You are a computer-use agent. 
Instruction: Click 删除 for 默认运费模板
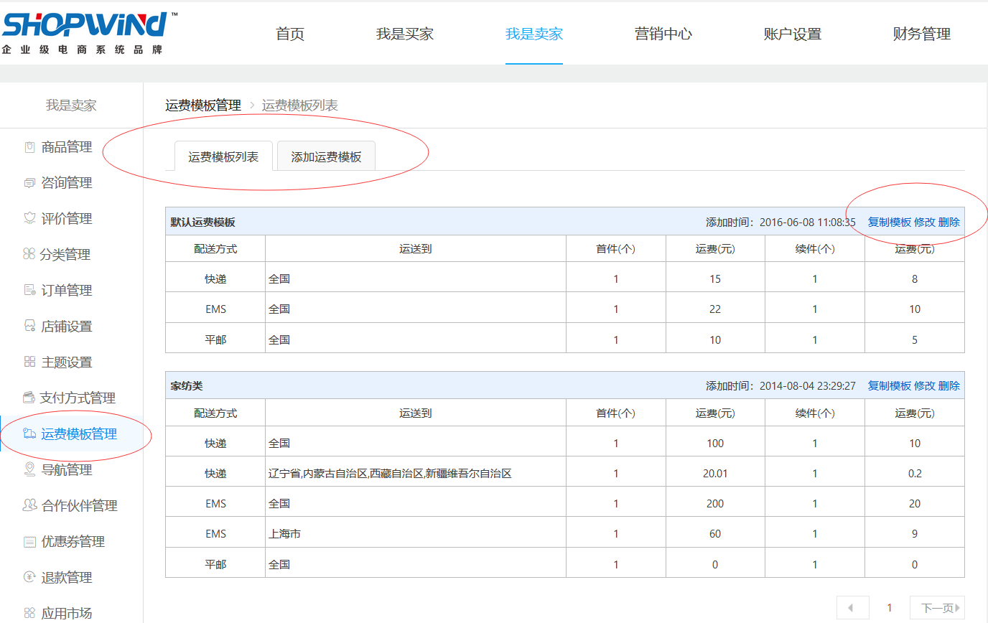[x=949, y=222]
